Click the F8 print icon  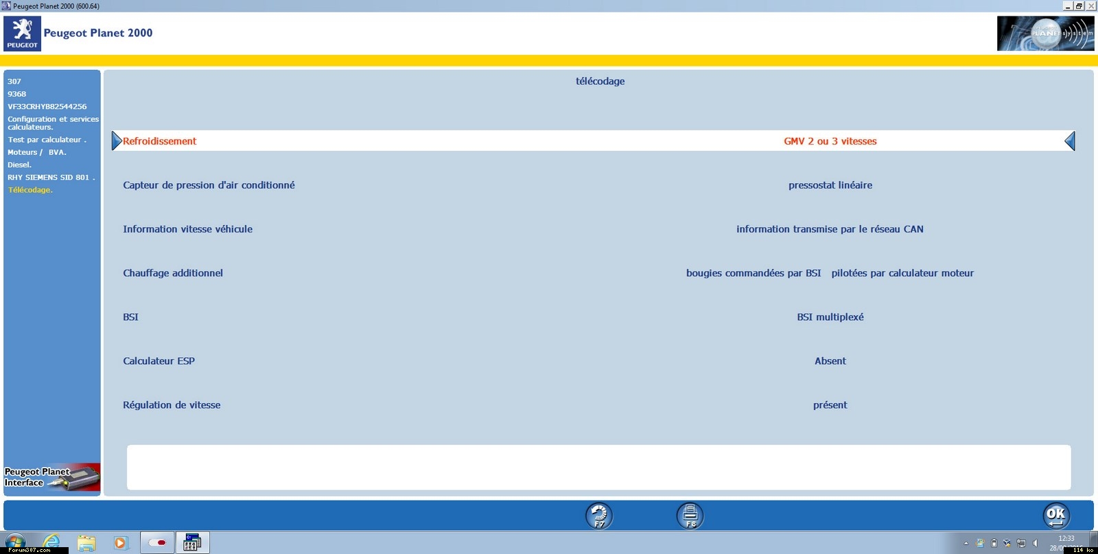[x=690, y=516]
